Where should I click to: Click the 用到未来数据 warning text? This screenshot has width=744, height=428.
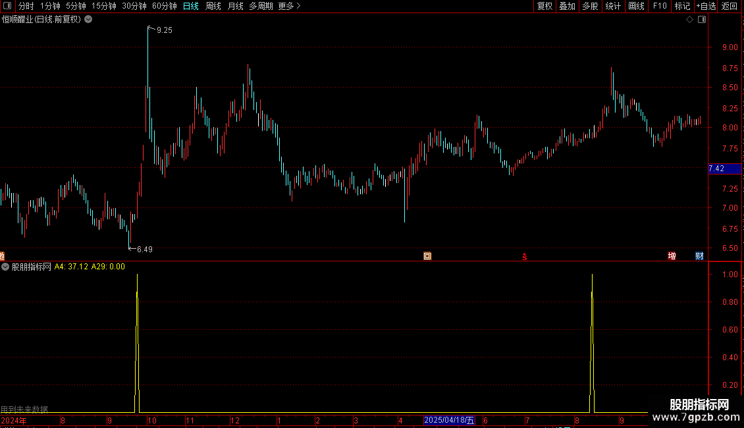click(x=24, y=409)
